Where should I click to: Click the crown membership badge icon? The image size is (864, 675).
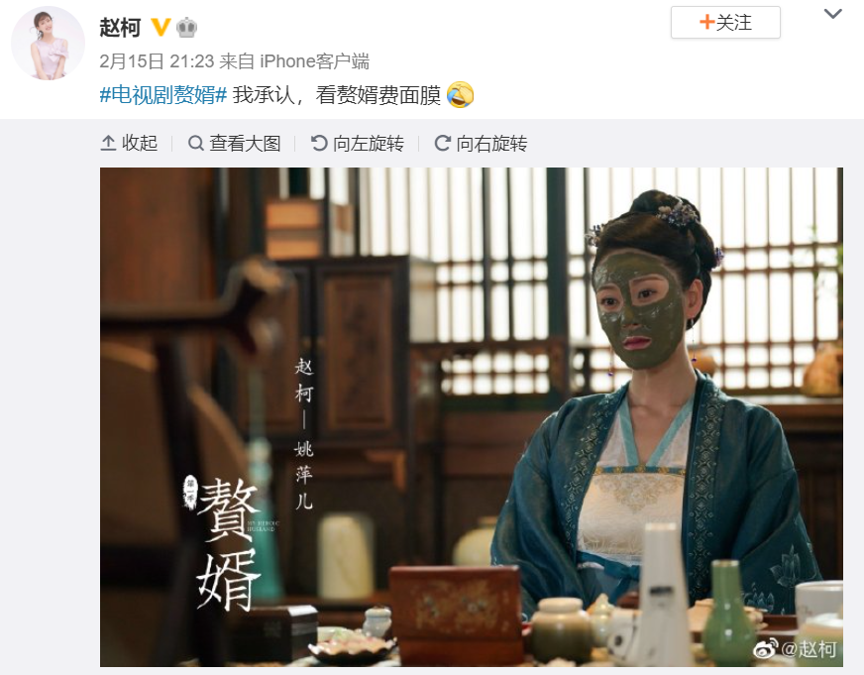pos(187,27)
